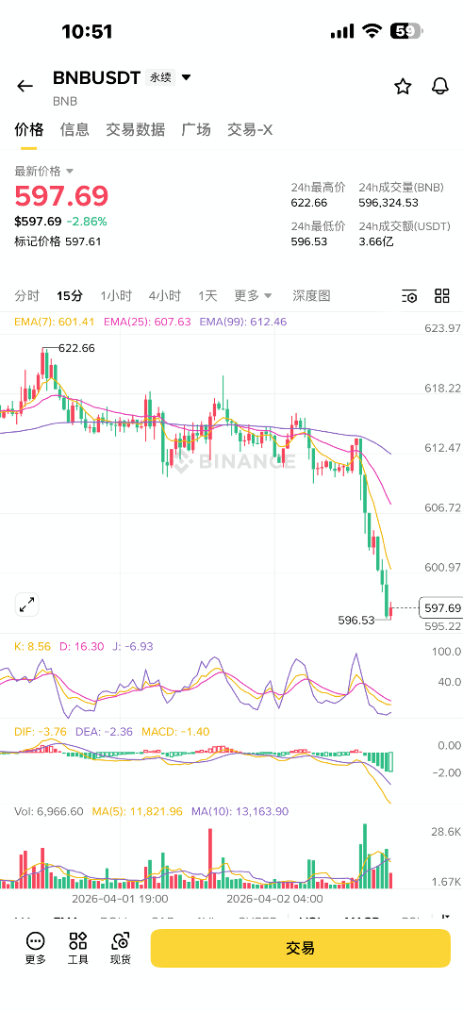This screenshot has width=463, height=1012.
Task: Open the 深度图 depth chart view
Action: (311, 295)
